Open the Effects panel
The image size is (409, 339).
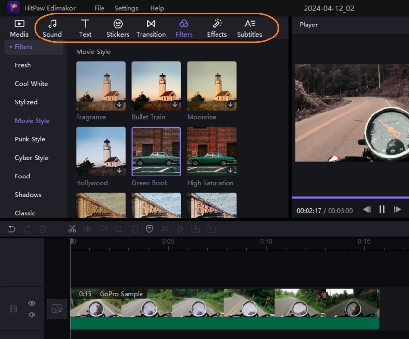(217, 28)
